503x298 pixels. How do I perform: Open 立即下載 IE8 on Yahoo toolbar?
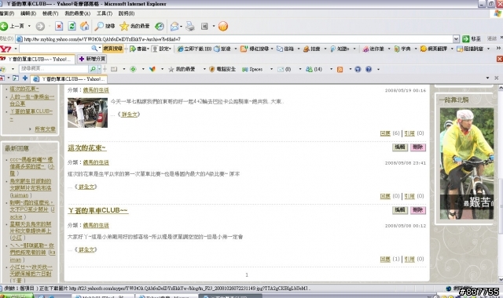click(x=194, y=49)
